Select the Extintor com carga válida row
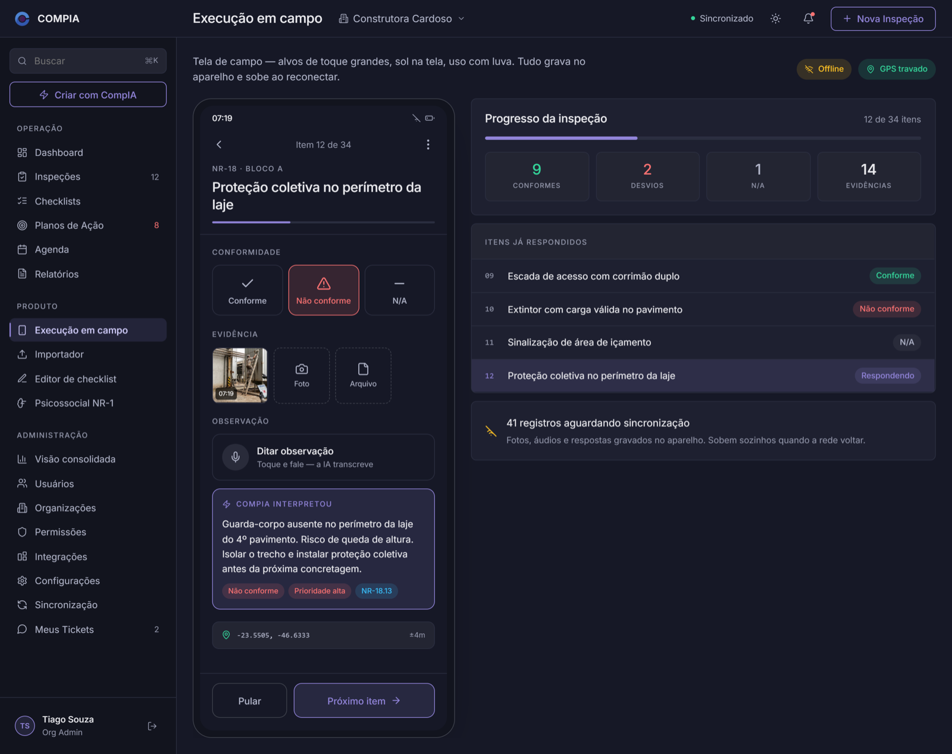 [x=703, y=309]
